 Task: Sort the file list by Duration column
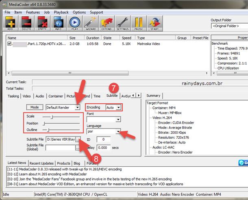click(x=93, y=38)
